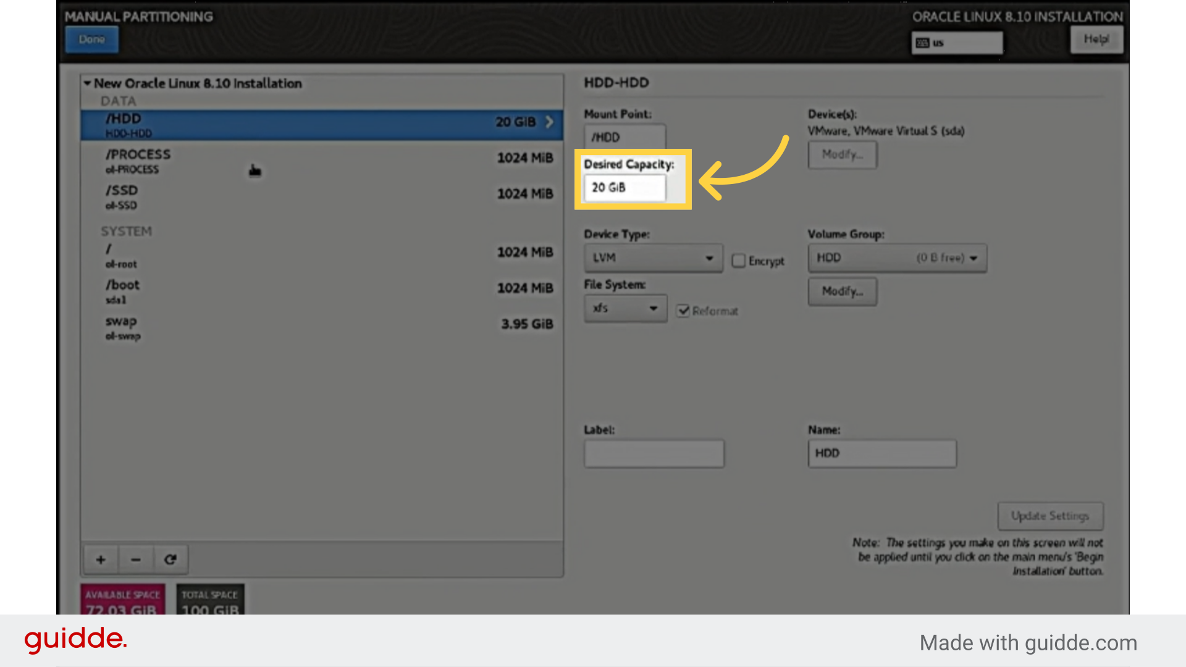The image size is (1186, 667).
Task: Modify the VMware Virtual S device
Action: tap(842, 154)
